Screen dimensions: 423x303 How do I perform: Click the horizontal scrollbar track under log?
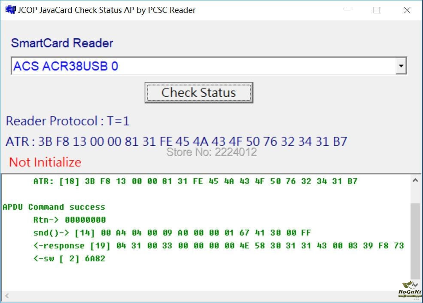(202, 296)
